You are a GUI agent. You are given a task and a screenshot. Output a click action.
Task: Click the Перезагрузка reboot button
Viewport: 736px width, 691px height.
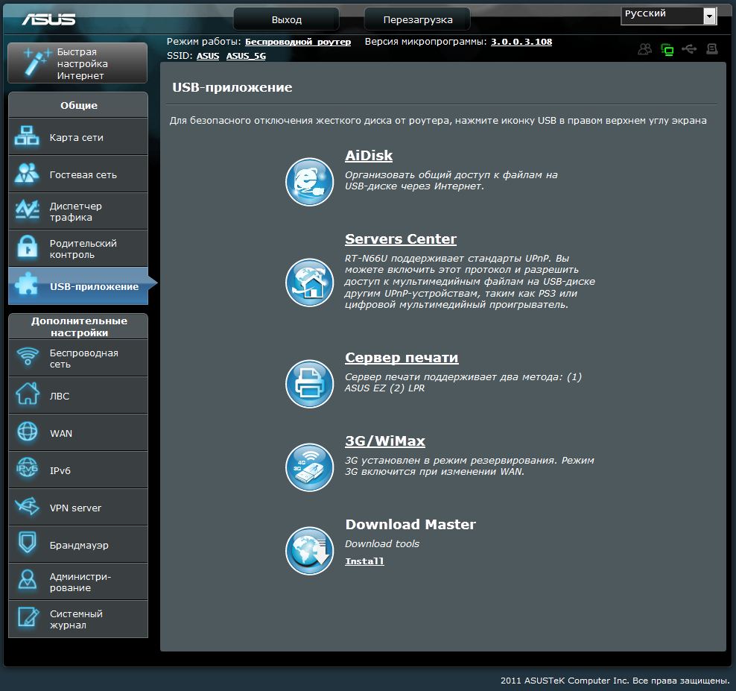[x=418, y=19]
